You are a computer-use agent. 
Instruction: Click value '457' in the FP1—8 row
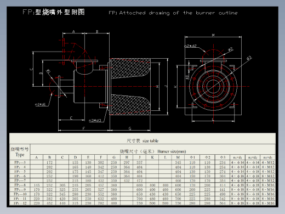point(101,185)
